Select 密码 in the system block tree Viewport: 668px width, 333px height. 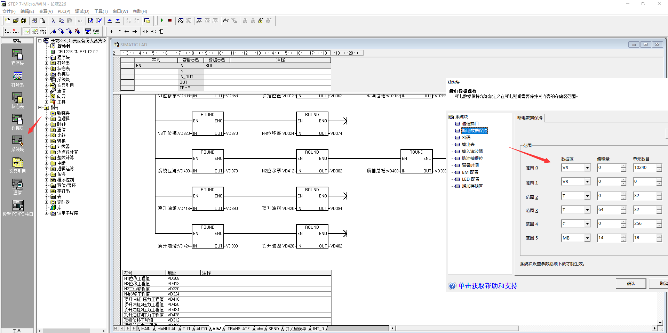466,138
